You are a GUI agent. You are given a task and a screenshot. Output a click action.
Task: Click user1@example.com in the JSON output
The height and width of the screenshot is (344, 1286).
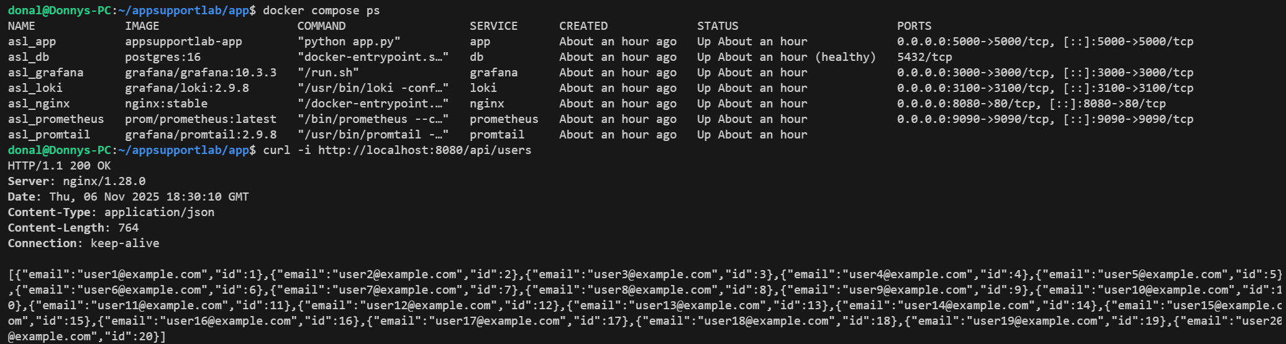click(142, 274)
